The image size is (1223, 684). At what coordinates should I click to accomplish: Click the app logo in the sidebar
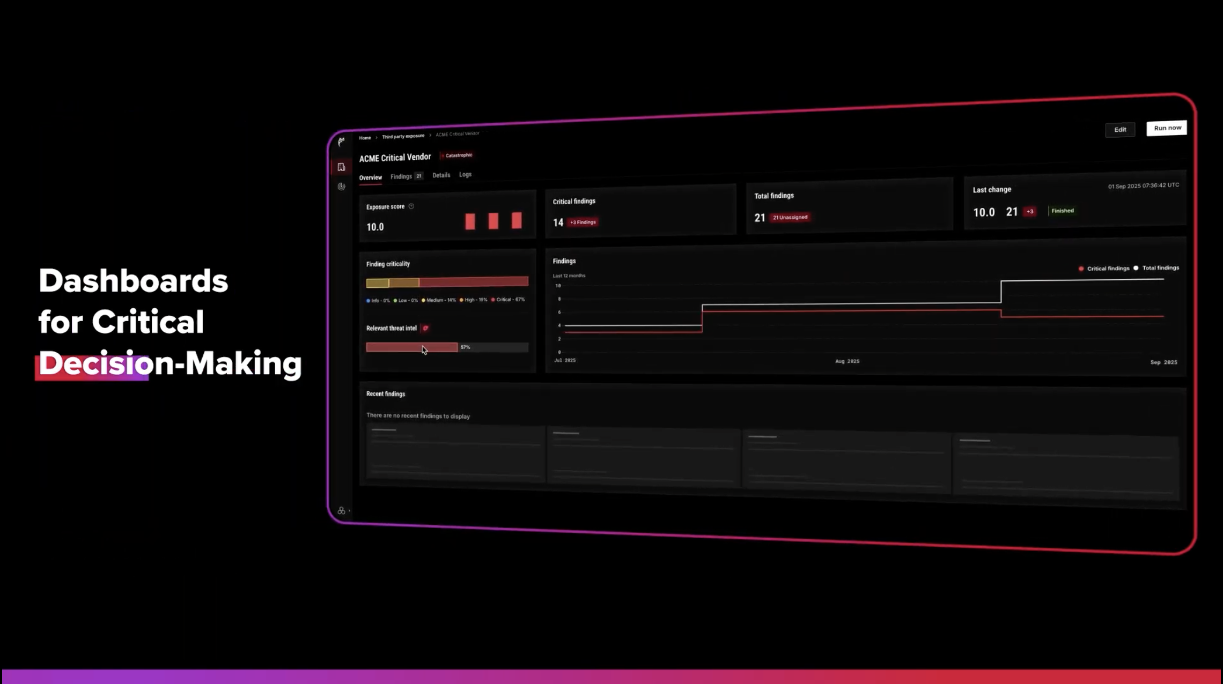(341, 142)
